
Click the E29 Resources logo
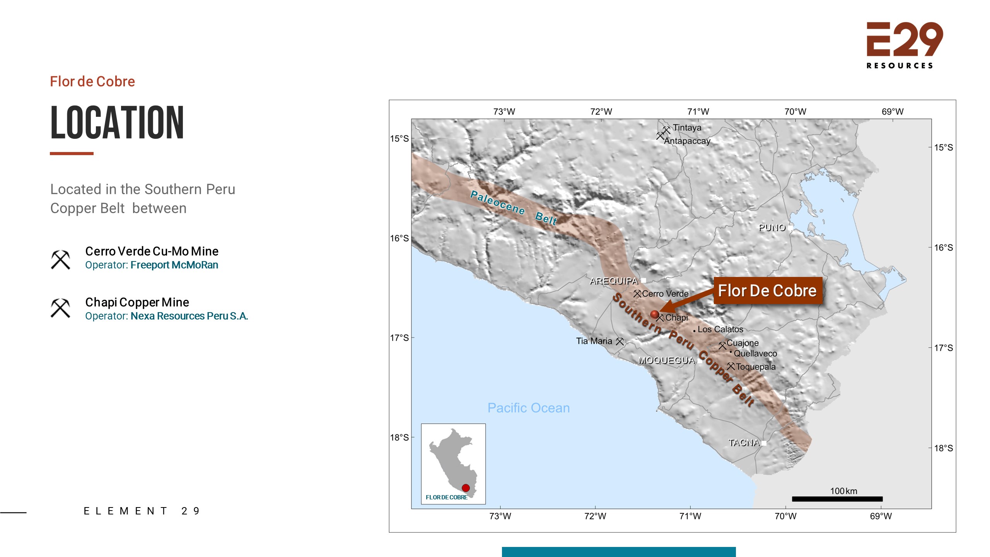coord(905,45)
